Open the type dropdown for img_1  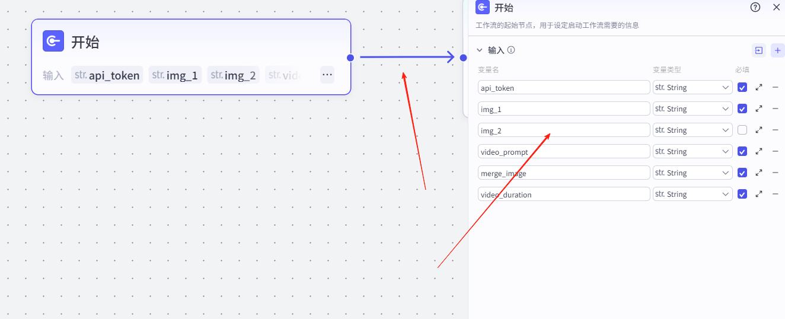click(692, 109)
